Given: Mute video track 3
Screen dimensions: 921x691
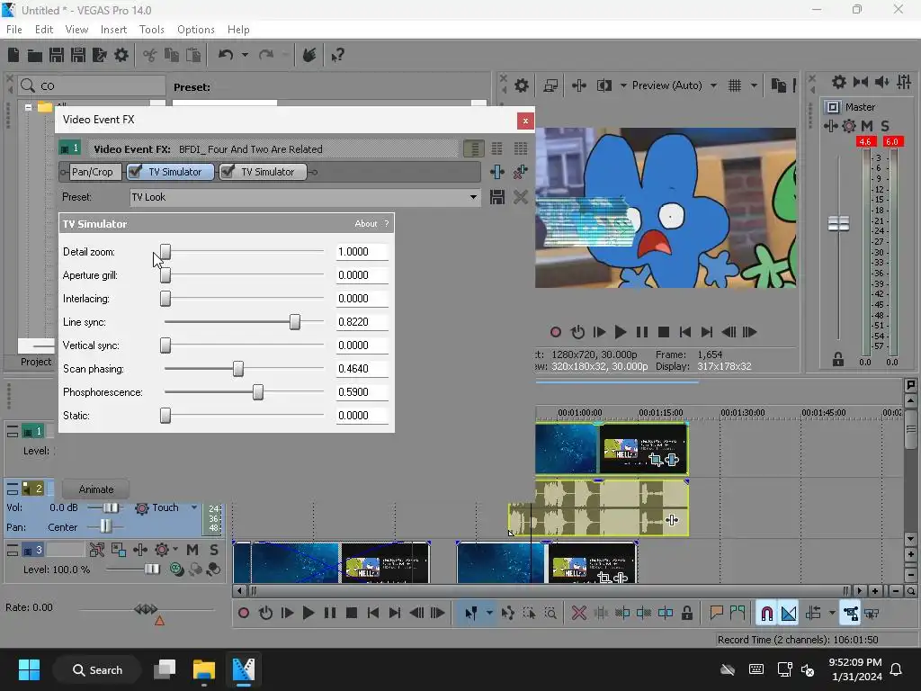Looking at the screenshot, I should pos(192,550).
